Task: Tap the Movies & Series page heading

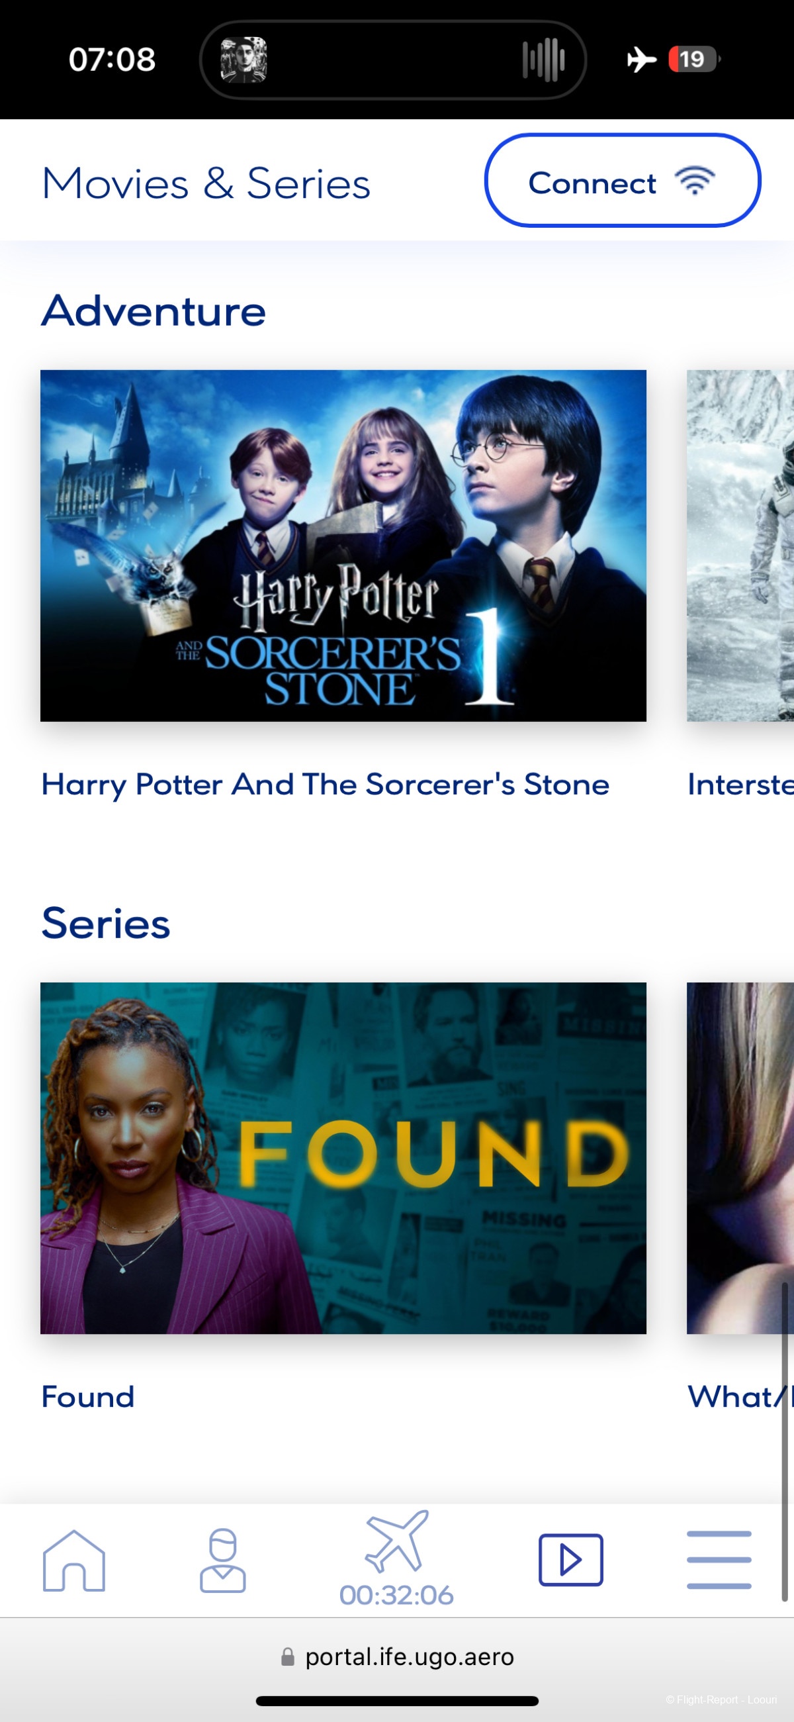Action: [x=206, y=183]
